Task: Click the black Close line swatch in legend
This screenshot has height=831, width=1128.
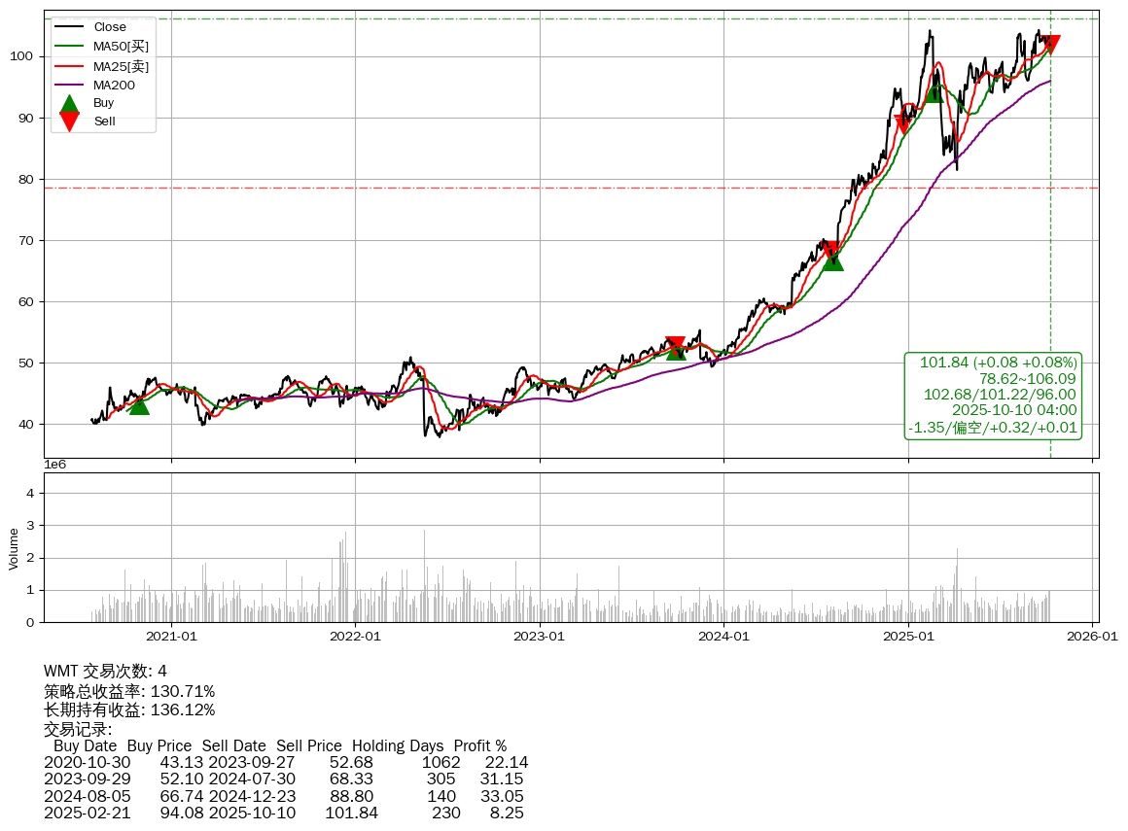Action: (69, 27)
